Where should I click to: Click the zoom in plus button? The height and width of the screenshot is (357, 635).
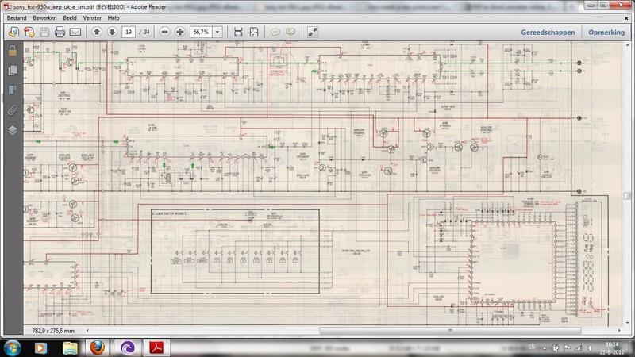click(180, 33)
